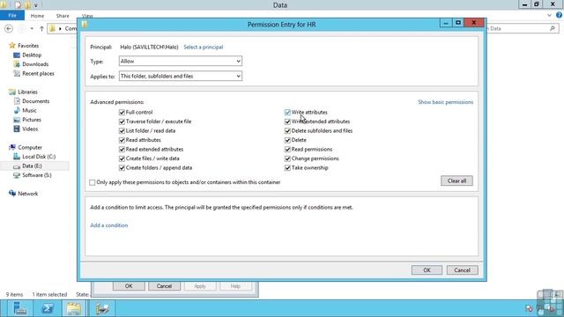Screen dimensions: 564x317
Task: Uncheck the Full control permission
Action: [x=122, y=112]
